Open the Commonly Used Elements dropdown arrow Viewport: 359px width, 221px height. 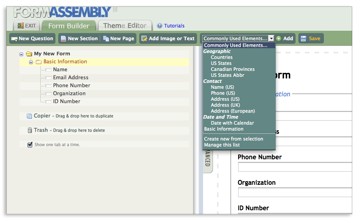click(x=271, y=38)
